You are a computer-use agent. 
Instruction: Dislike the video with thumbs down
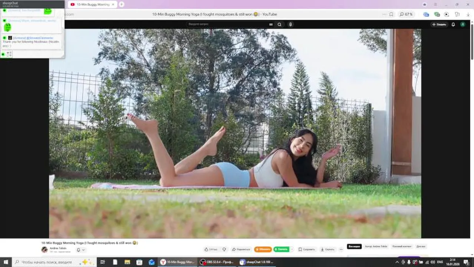(224, 250)
